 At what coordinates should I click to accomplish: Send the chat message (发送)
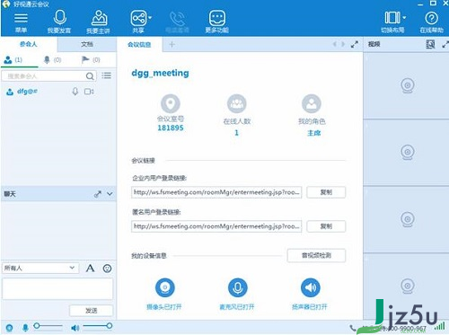(x=92, y=311)
